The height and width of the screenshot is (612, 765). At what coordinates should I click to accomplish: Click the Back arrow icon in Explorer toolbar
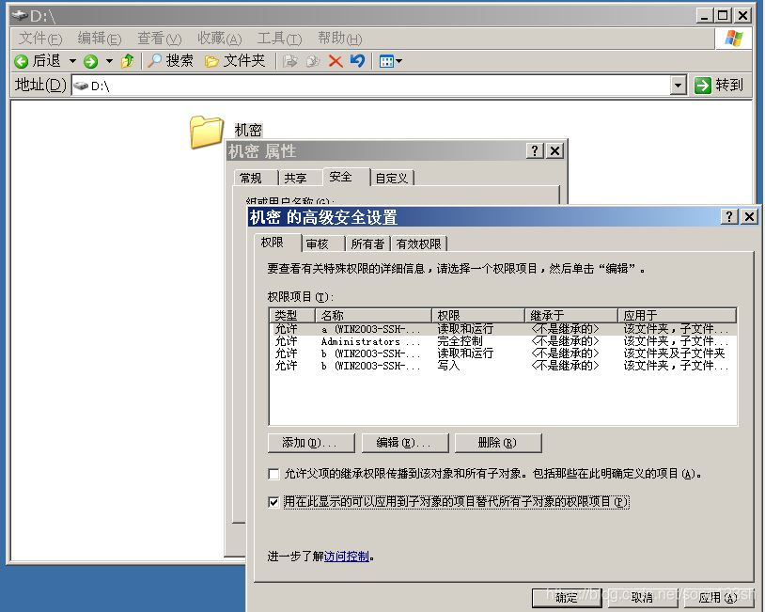tap(21, 61)
